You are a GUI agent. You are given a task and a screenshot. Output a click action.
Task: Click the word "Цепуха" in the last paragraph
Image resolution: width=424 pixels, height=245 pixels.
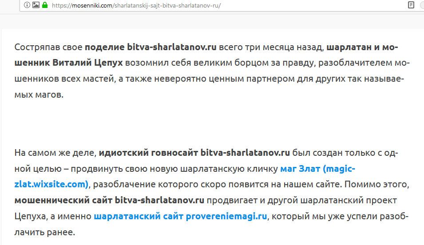(x=30, y=217)
